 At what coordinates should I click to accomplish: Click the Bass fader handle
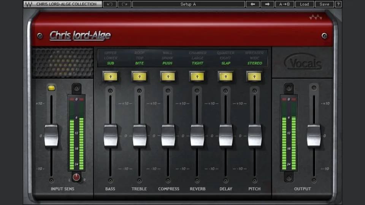[x=111, y=136]
